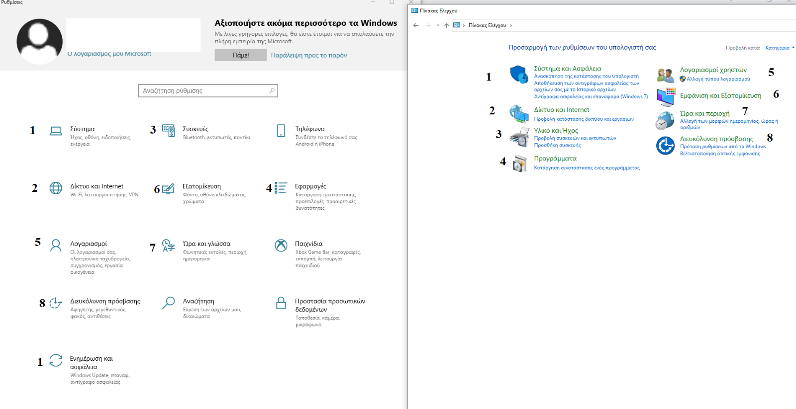This screenshot has height=409, width=796.
Task: Click the Προγράμματα disc-box icon
Action: coord(519,164)
